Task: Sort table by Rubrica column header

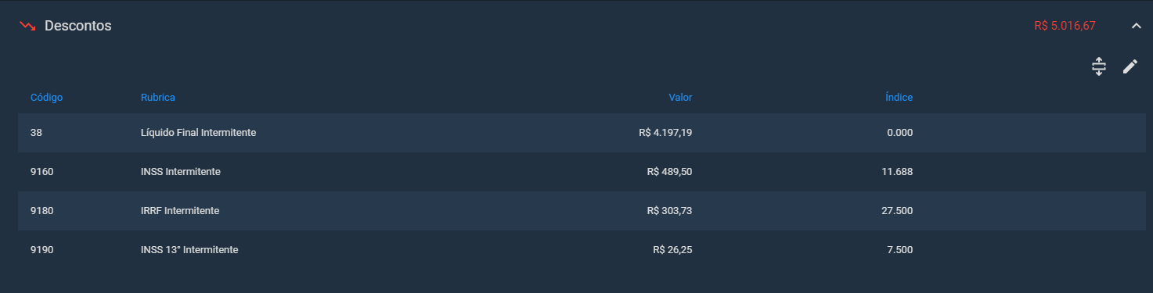Action: [157, 98]
